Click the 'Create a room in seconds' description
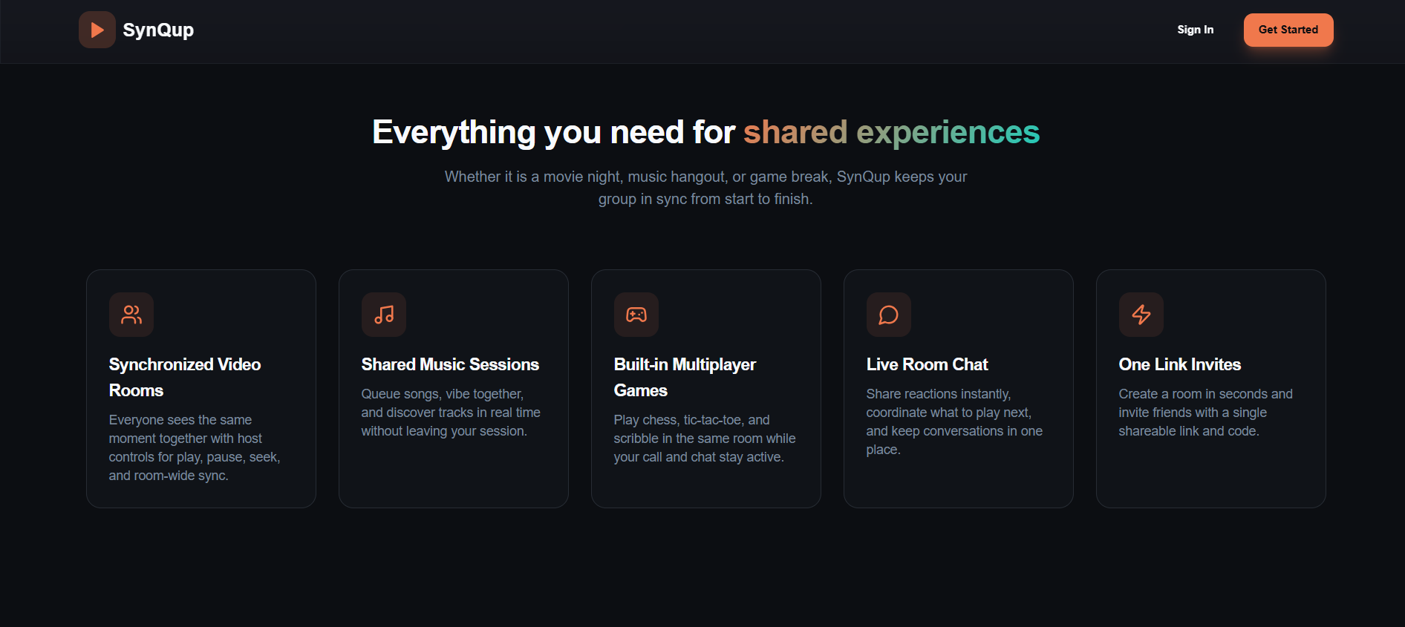Viewport: 1405px width, 627px height. point(1205,413)
